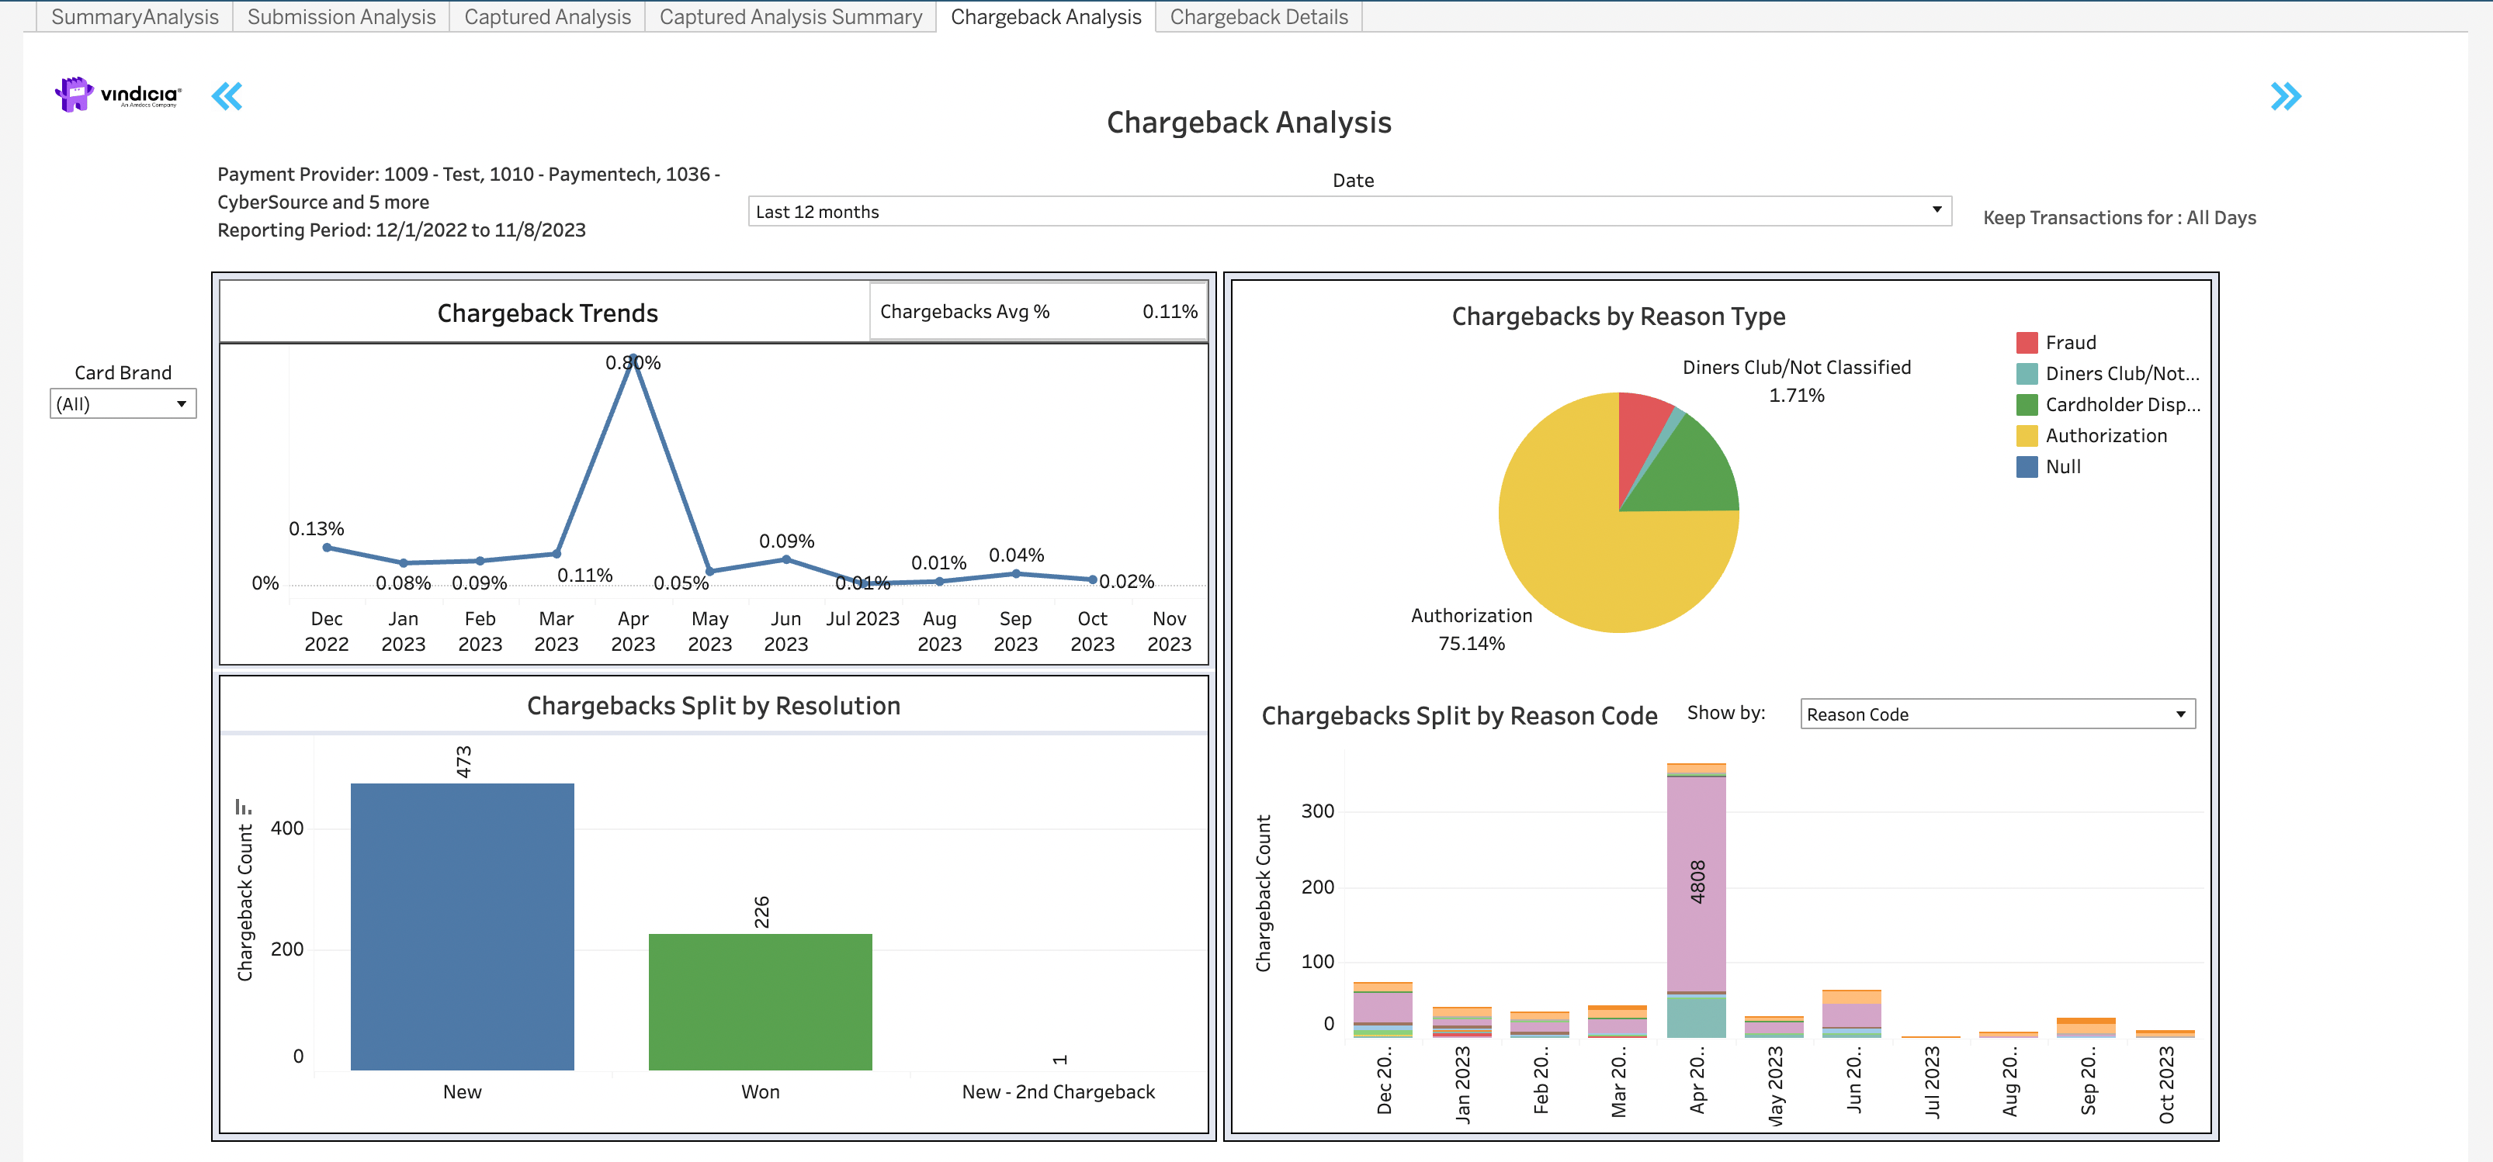
Task: Click the Payment Provider list text
Action: (x=468, y=188)
